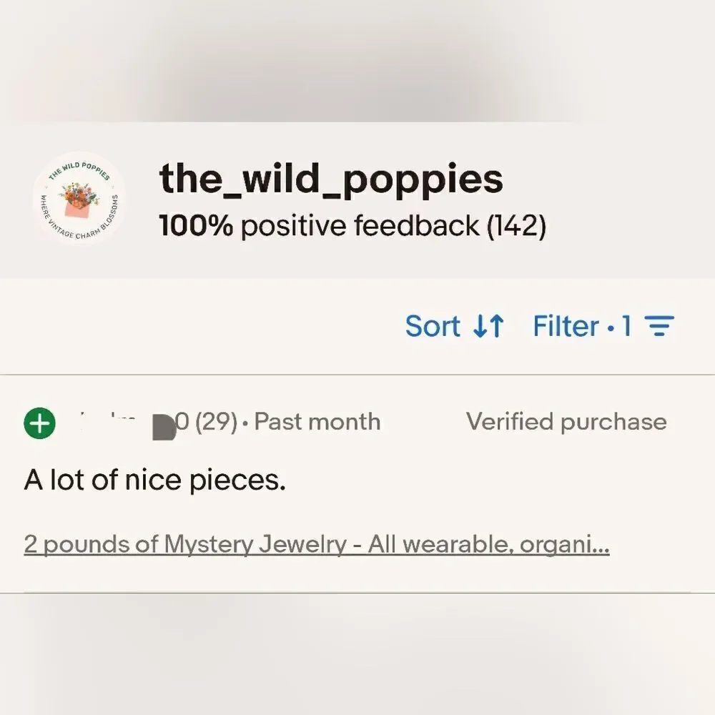Click the "Past month" review date
The image size is (715, 715).
click(x=317, y=422)
